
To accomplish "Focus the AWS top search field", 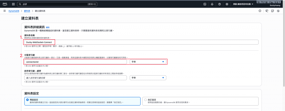I will (x=57, y=4).
